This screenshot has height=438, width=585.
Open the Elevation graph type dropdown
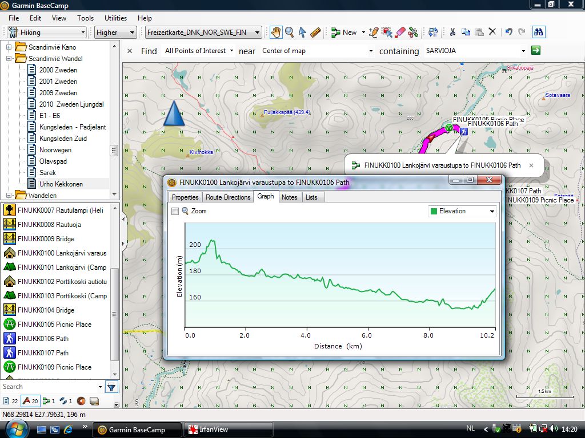click(x=462, y=211)
